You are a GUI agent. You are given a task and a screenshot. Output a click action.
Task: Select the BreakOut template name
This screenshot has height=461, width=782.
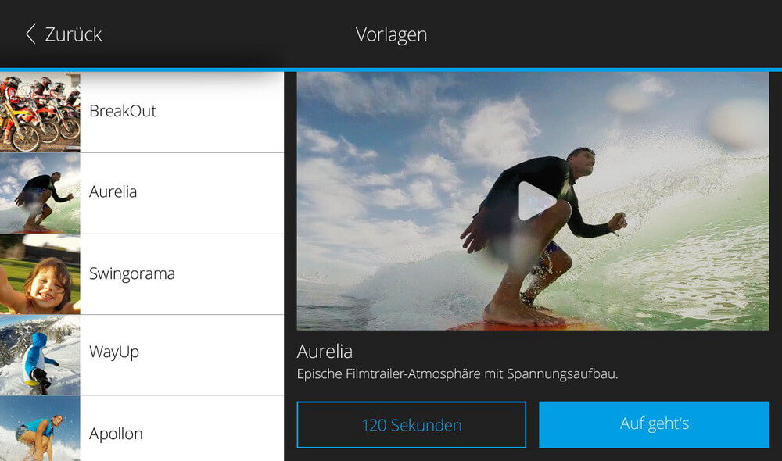click(123, 111)
